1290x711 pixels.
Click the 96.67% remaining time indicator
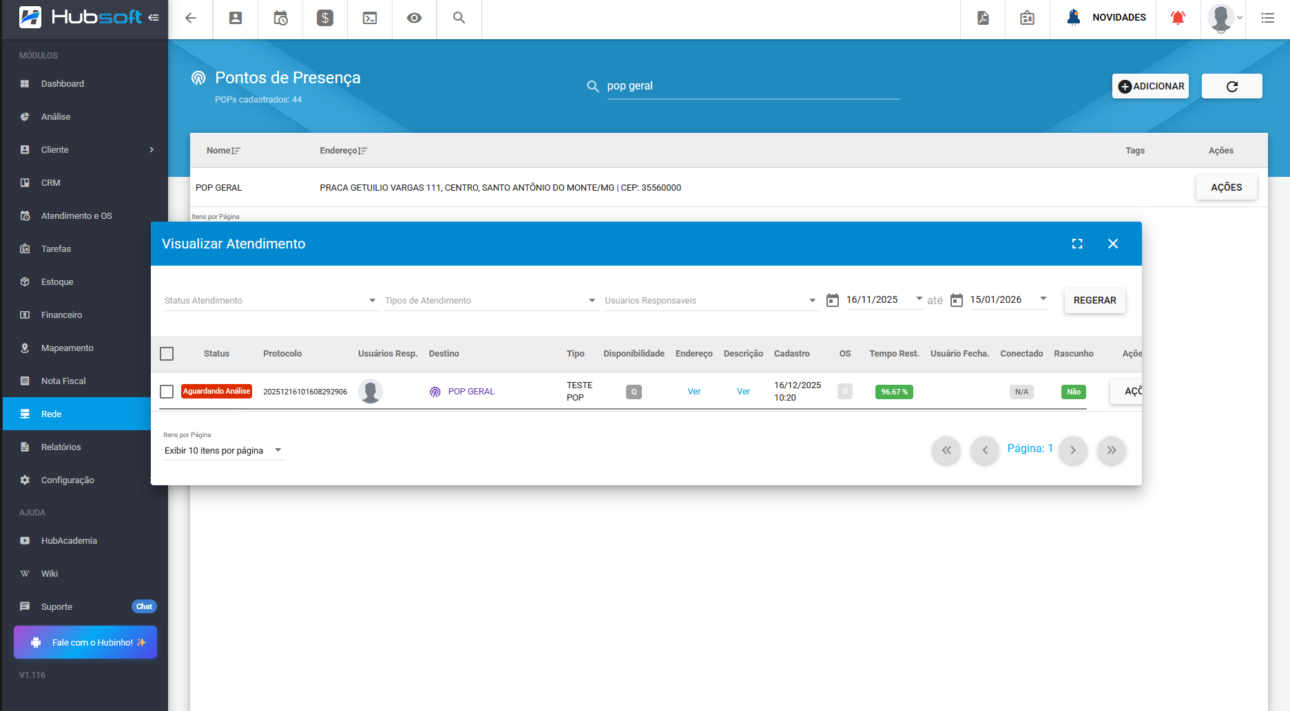point(894,392)
